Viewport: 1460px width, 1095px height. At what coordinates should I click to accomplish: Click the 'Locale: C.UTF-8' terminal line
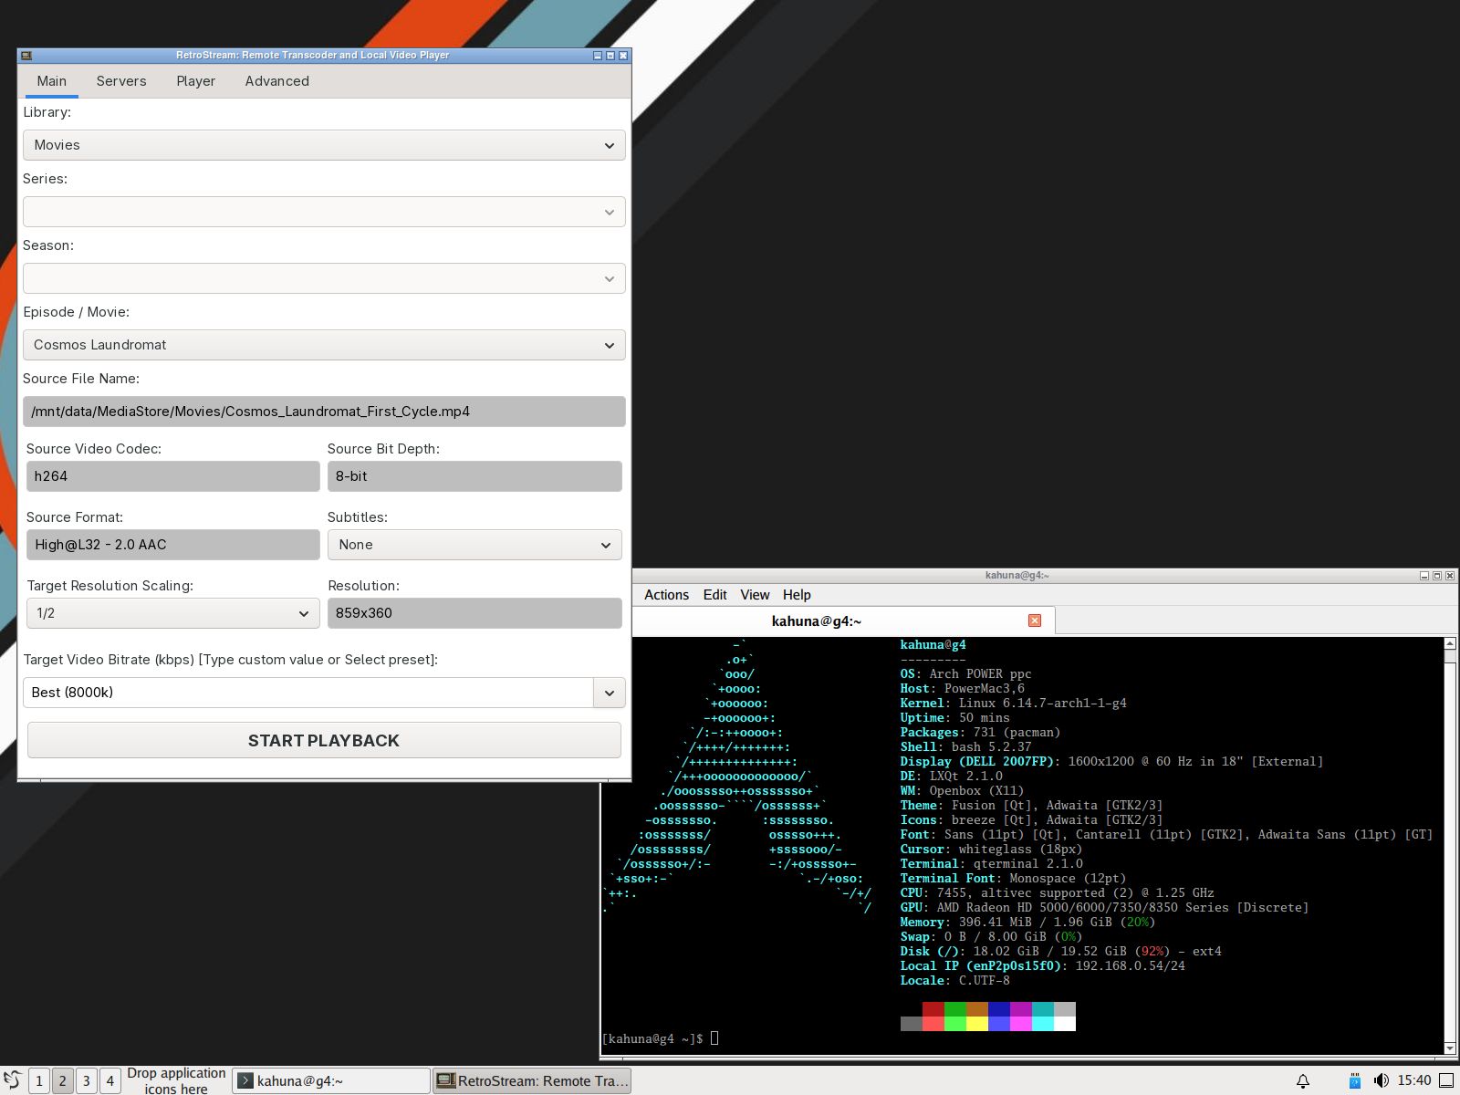(x=955, y=981)
